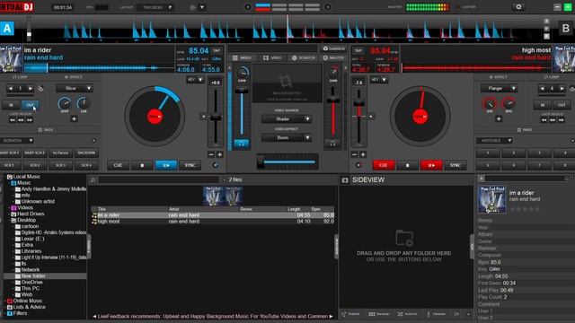The height and width of the screenshot is (323, 575).
Task: Switch to the VIDEO tab
Action: click(x=272, y=57)
